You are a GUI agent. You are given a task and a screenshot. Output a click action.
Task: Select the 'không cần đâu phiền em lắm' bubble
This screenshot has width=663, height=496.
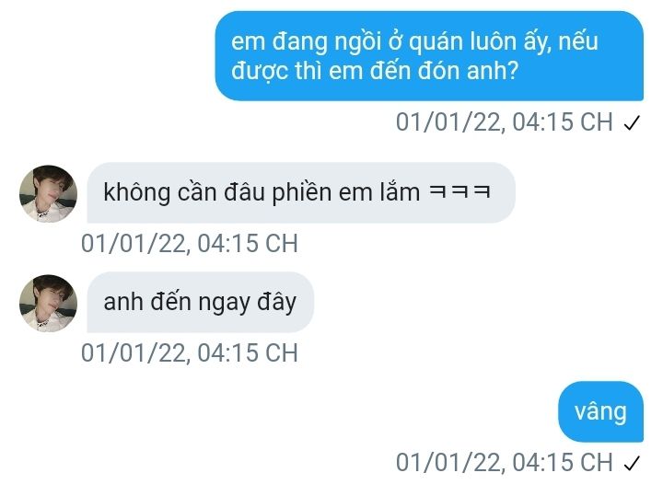(301, 192)
